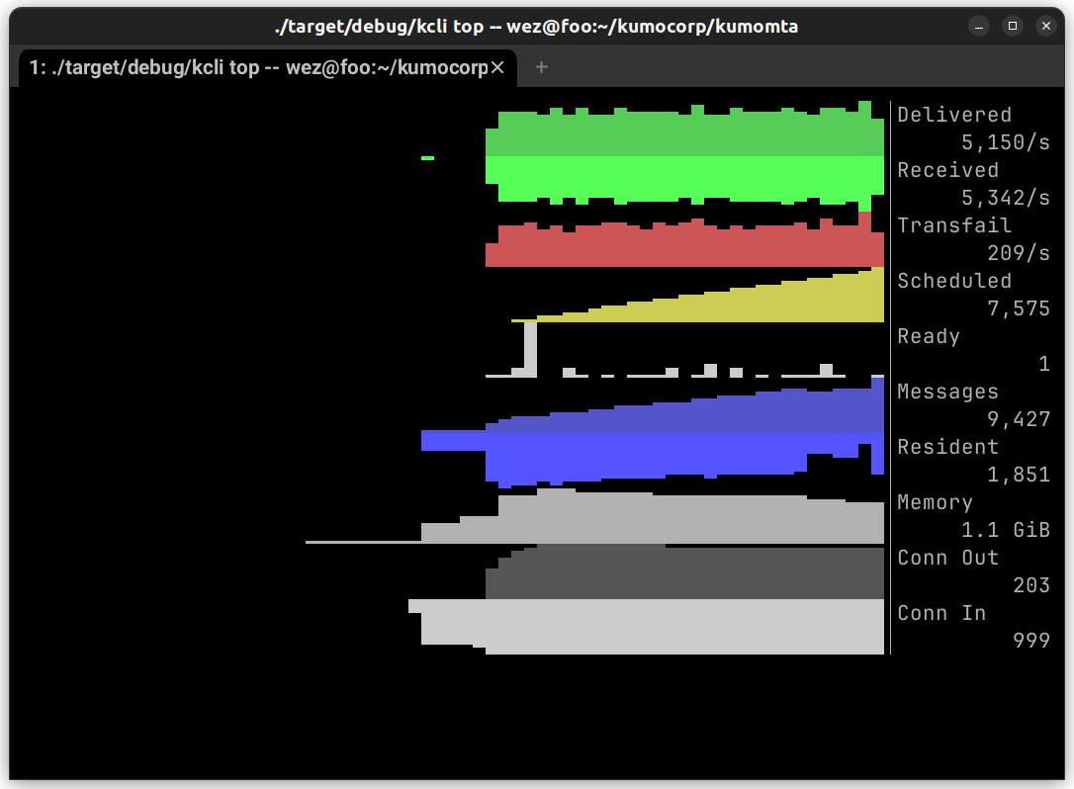Close the kcli top terminal tab
The height and width of the screenshot is (789, 1074).
(498, 67)
